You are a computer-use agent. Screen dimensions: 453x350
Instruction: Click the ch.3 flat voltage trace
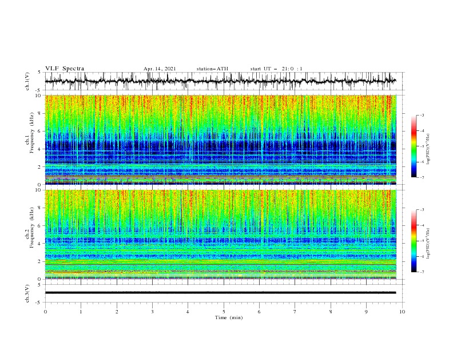tap(220, 293)
